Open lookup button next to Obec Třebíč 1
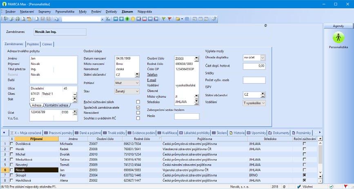Image resolution: width=354 pixels, height=189 pixels. 75,94
